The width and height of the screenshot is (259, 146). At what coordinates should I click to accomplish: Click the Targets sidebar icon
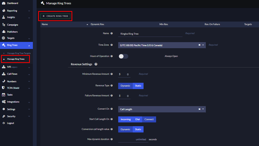(4, 38)
